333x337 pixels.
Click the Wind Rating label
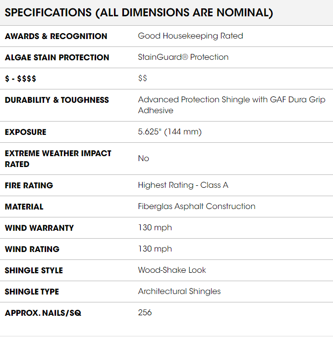(x=32, y=249)
